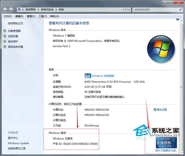Click the refresh button beside address bar
The height and width of the screenshot is (156, 185).
pyautogui.click(x=128, y=10)
